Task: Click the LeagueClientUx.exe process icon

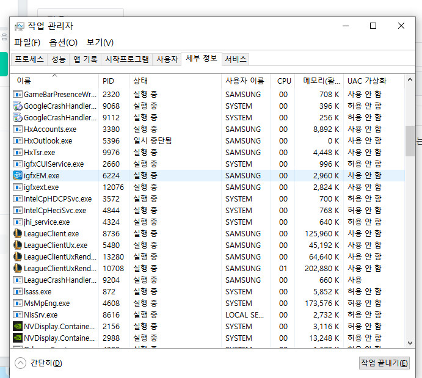Action: pos(18,245)
